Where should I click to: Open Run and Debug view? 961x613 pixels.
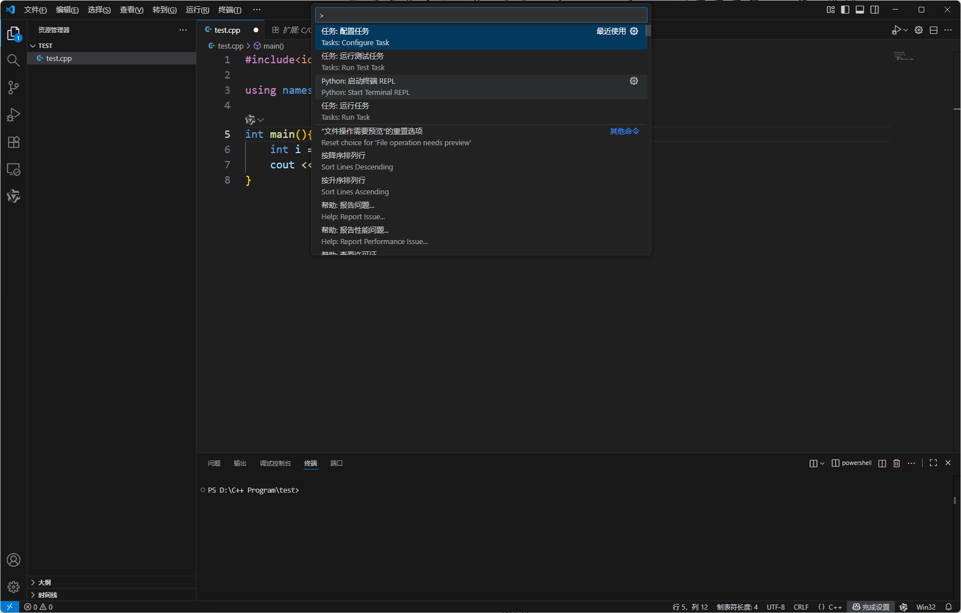coord(14,115)
